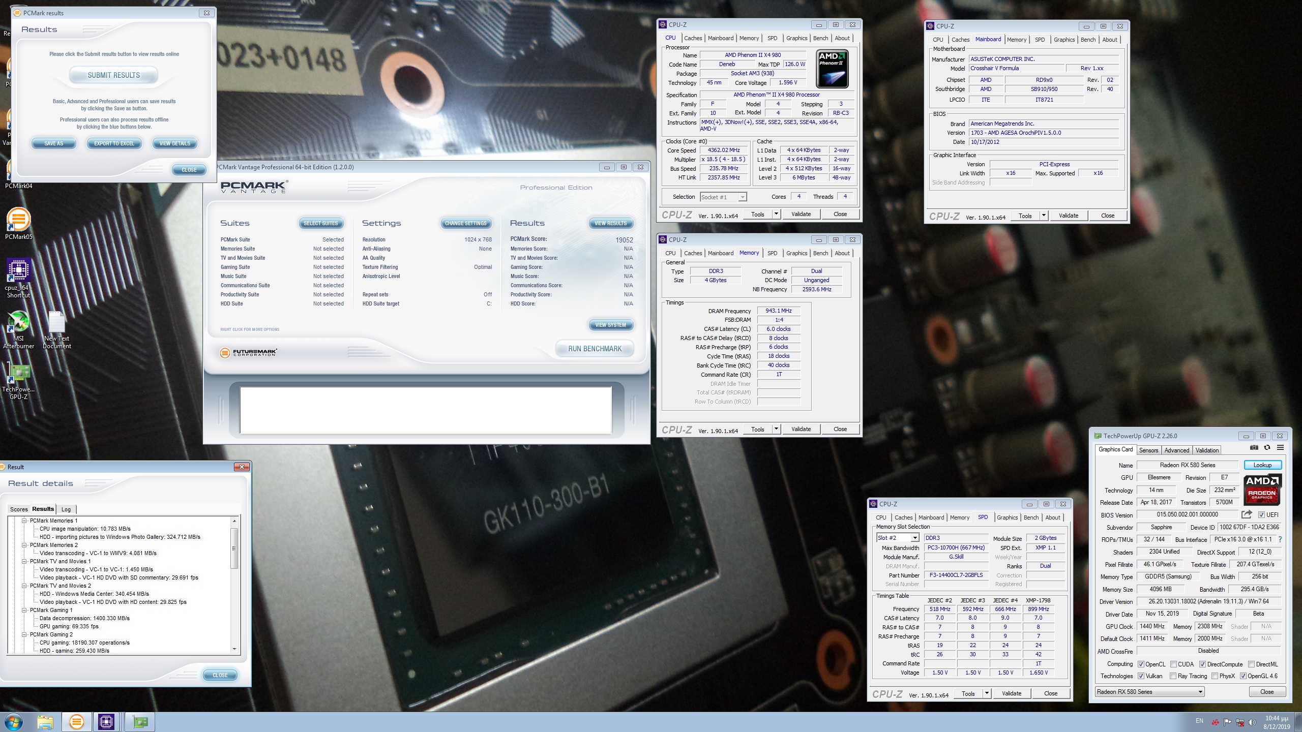Image resolution: width=1302 pixels, height=732 pixels.
Task: Click the Bus Interface question mark icon
Action: tap(1280, 539)
